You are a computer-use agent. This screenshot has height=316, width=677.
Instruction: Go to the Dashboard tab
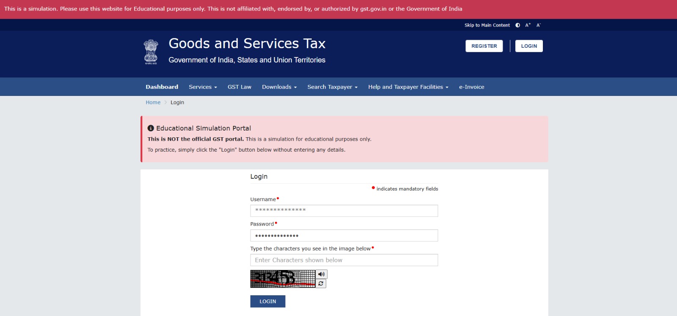[162, 87]
